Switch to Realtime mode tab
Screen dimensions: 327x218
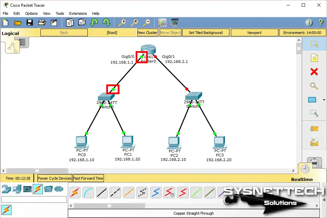(x=302, y=180)
